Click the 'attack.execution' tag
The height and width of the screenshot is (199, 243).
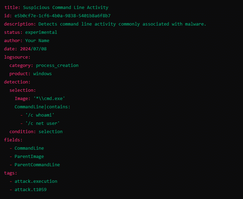(36, 181)
